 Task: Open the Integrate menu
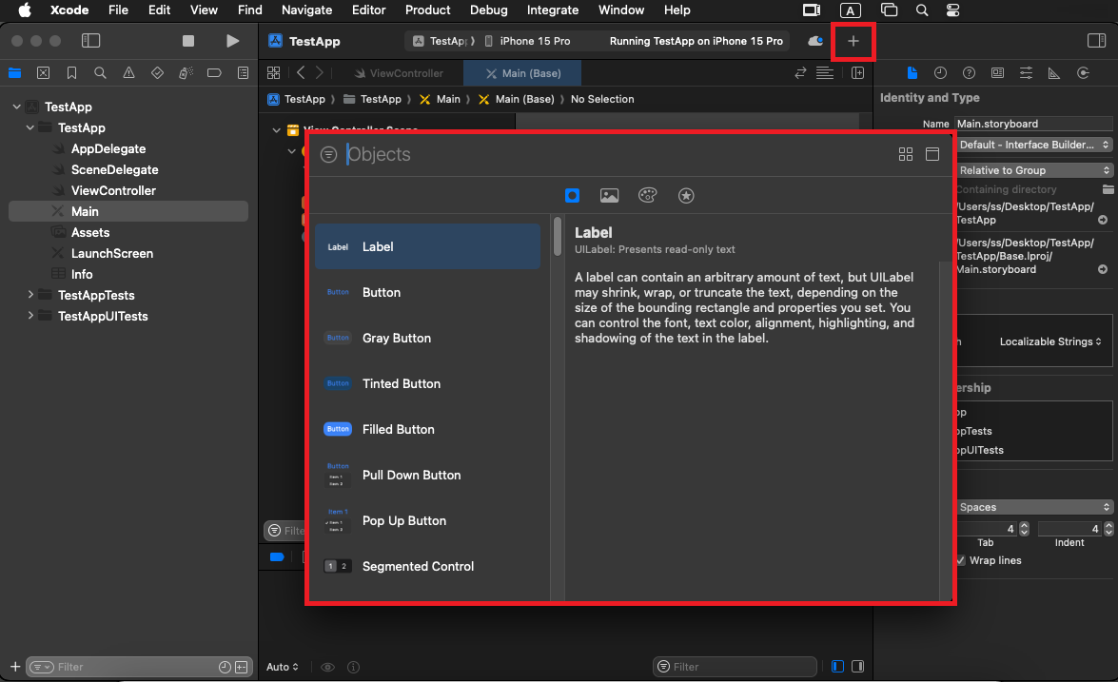553,10
